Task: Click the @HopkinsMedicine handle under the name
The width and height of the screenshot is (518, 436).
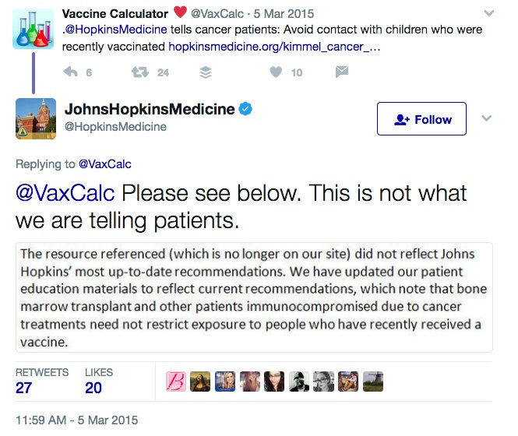Action: [x=115, y=127]
